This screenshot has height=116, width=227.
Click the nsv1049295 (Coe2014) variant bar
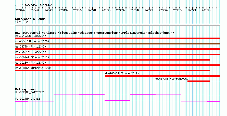tap(117, 38)
